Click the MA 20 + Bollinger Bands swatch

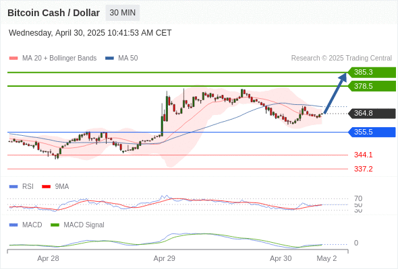13,59
